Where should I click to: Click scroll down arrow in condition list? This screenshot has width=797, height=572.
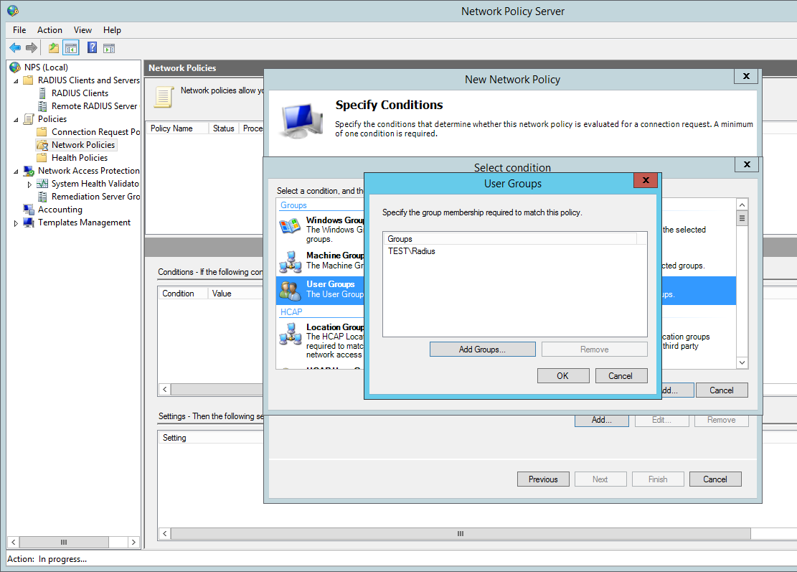tap(742, 362)
